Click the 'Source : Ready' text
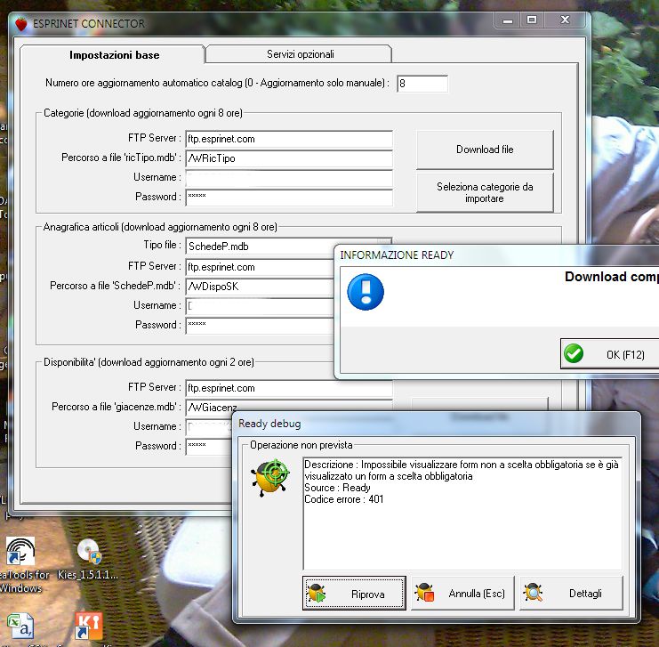The image size is (659, 647). (x=337, y=488)
